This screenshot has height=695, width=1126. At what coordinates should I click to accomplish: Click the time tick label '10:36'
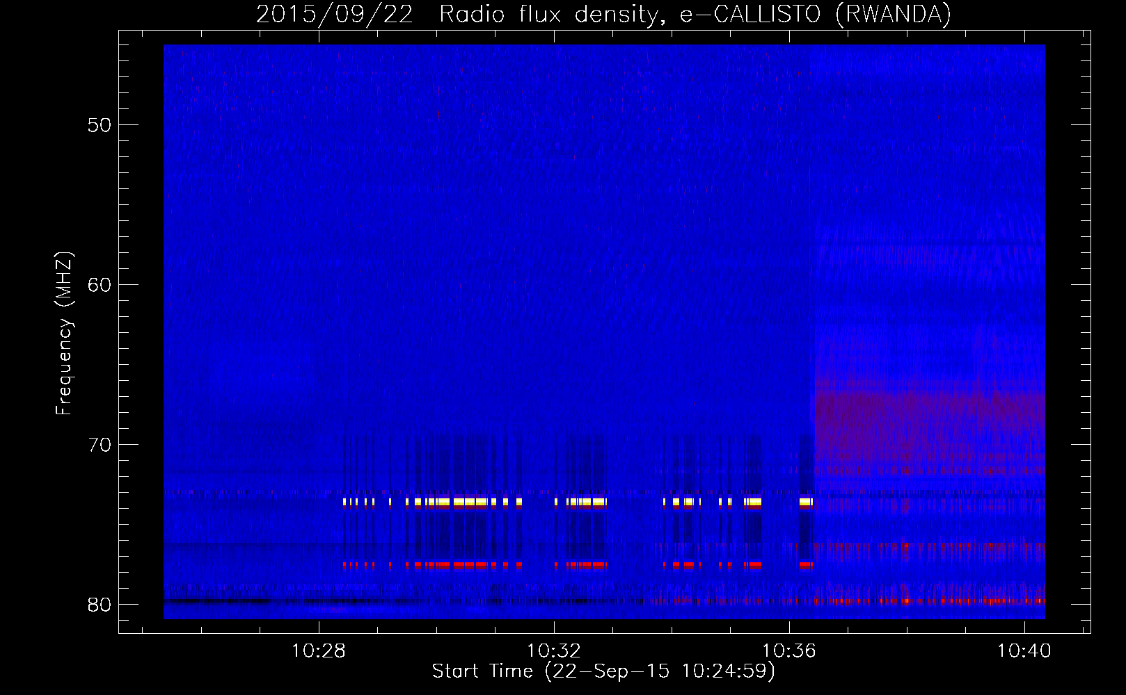coord(789,651)
